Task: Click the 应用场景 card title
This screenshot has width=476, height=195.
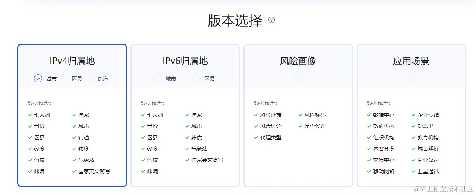Action: point(411,61)
